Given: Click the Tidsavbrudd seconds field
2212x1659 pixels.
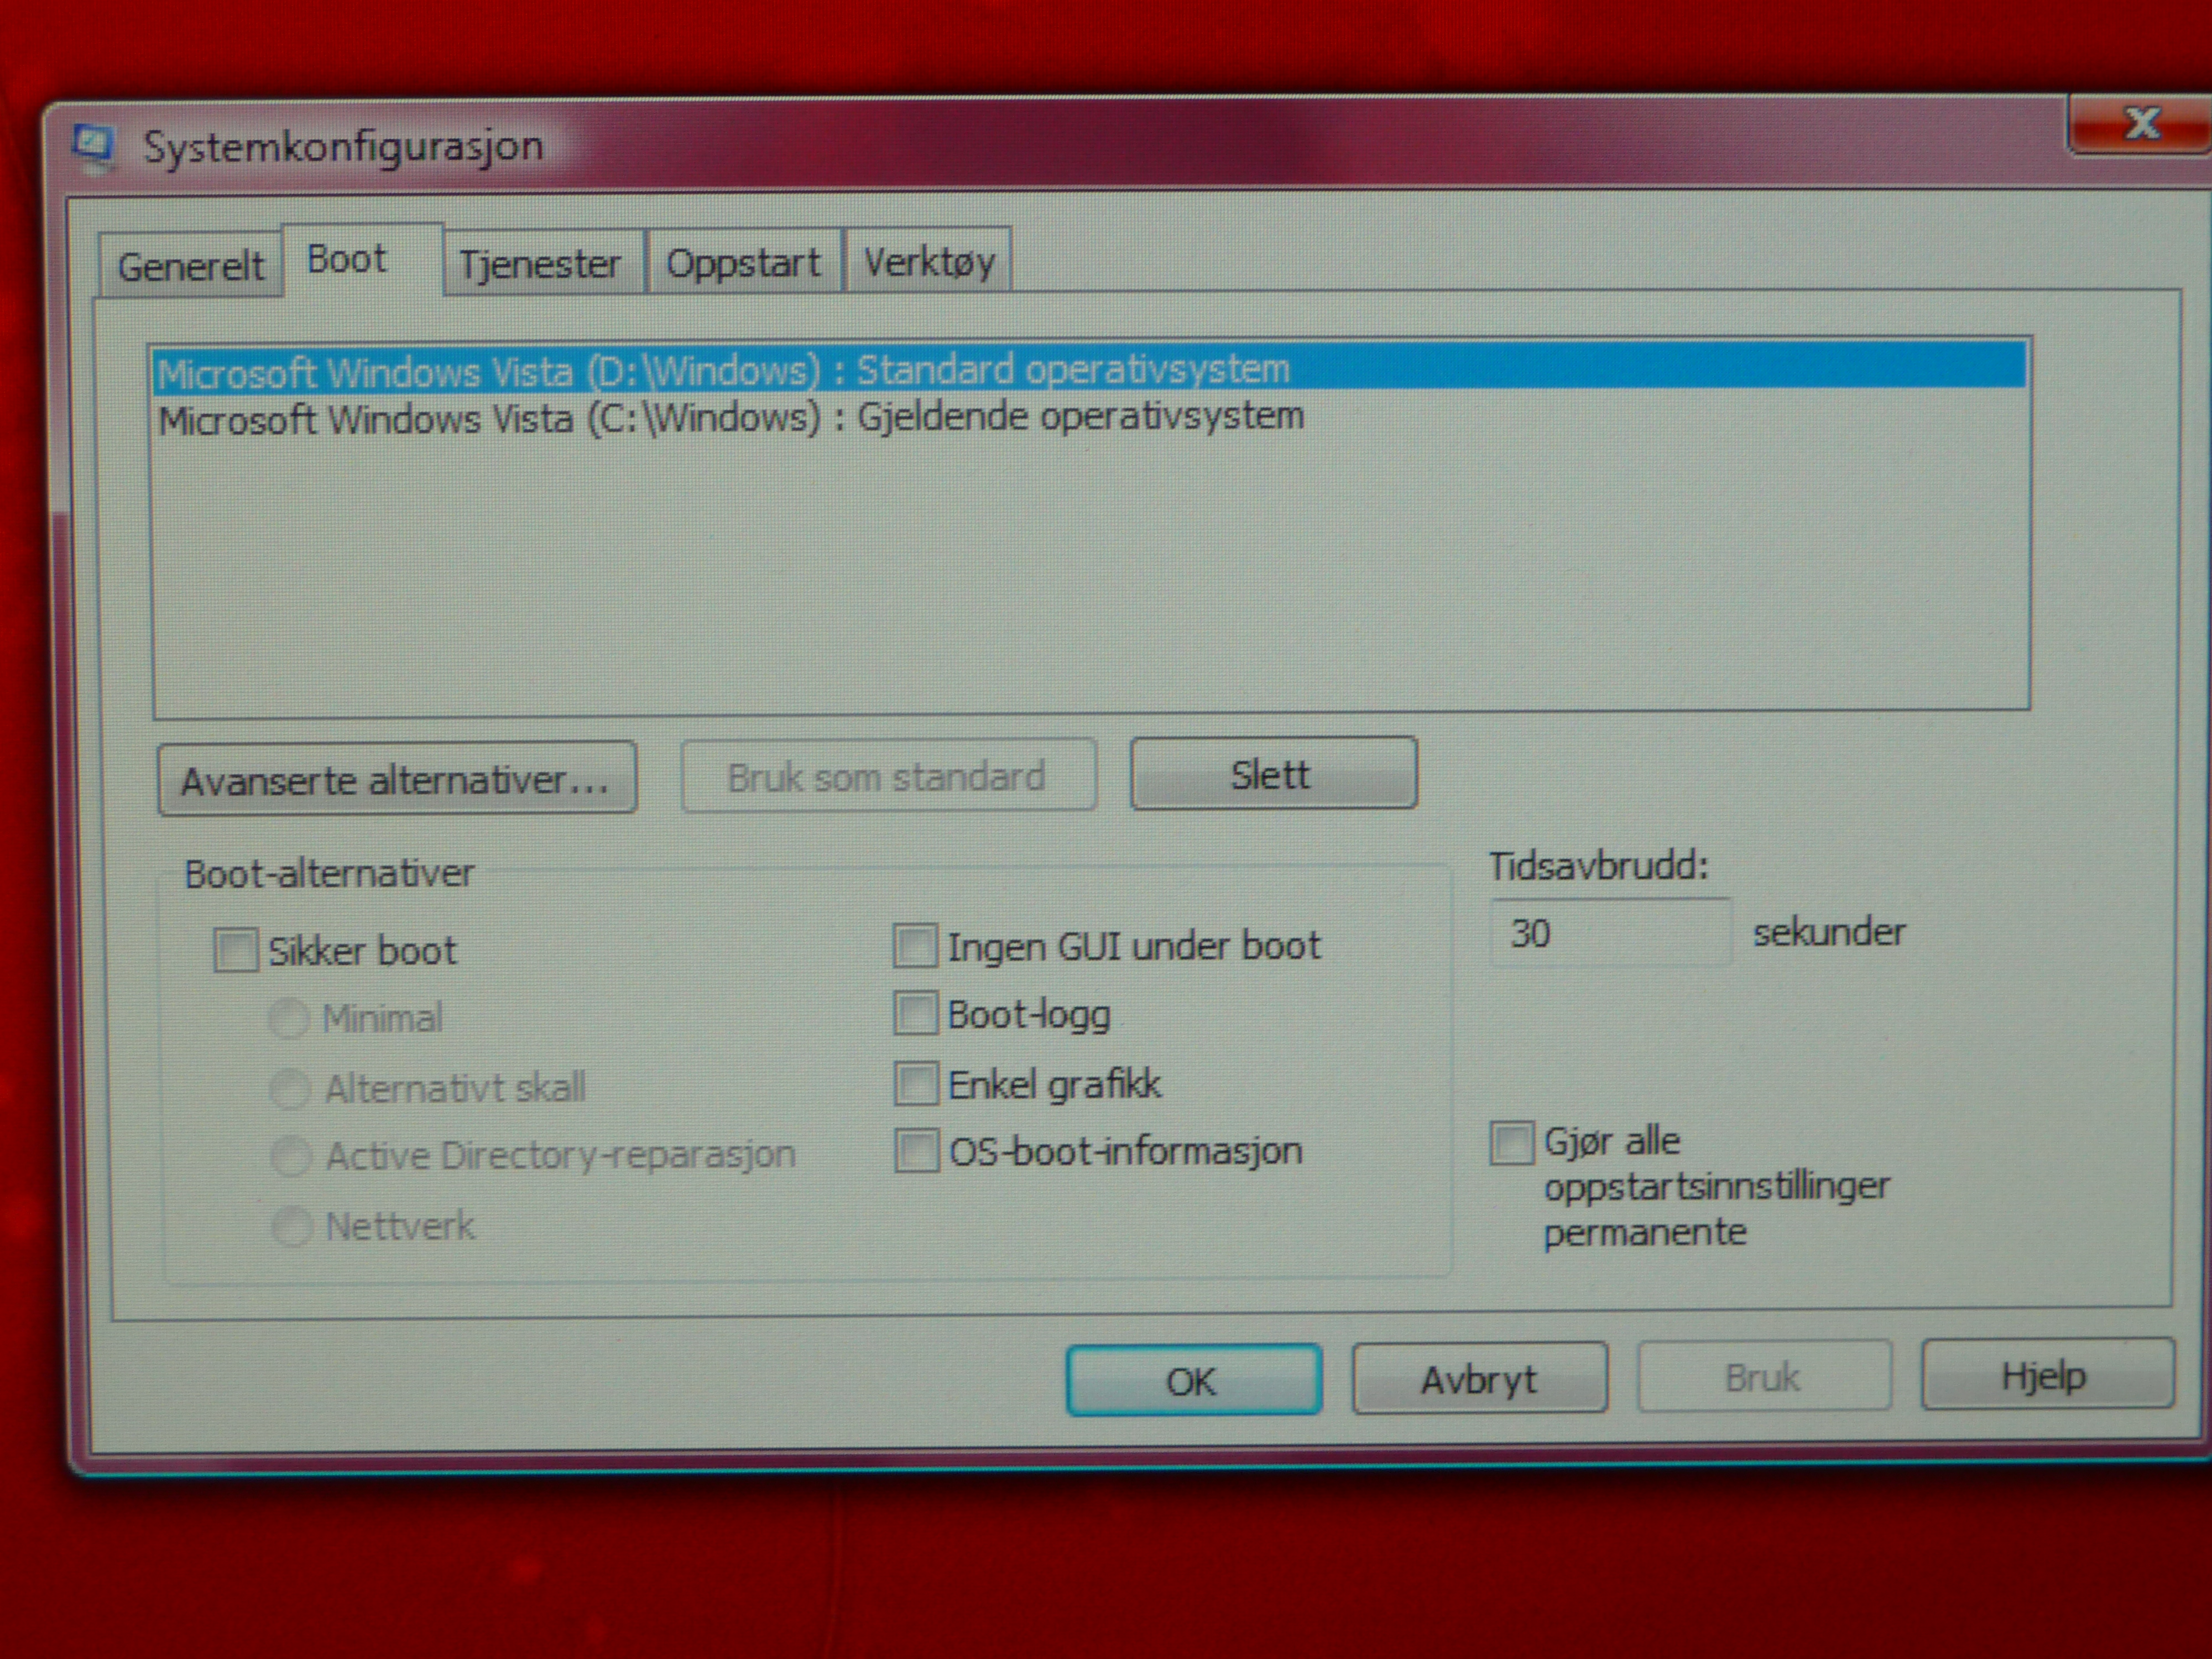Looking at the screenshot, I should click(x=1610, y=932).
